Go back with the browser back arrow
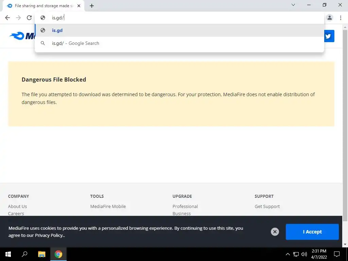The width and height of the screenshot is (348, 261). (x=7, y=18)
